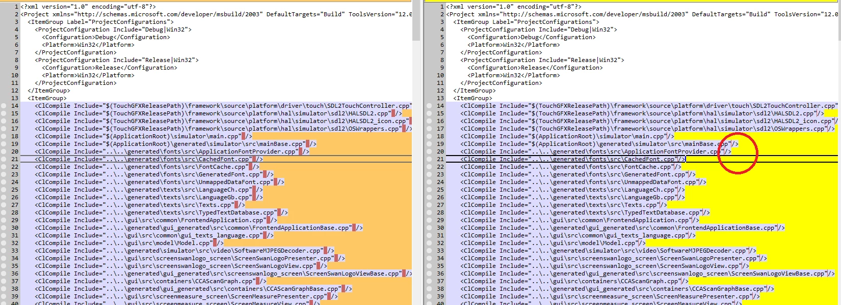Image resolution: width=841 pixels, height=305 pixels.
Task: Click the Project xmlns line in right pane
Action: click(x=642, y=14)
